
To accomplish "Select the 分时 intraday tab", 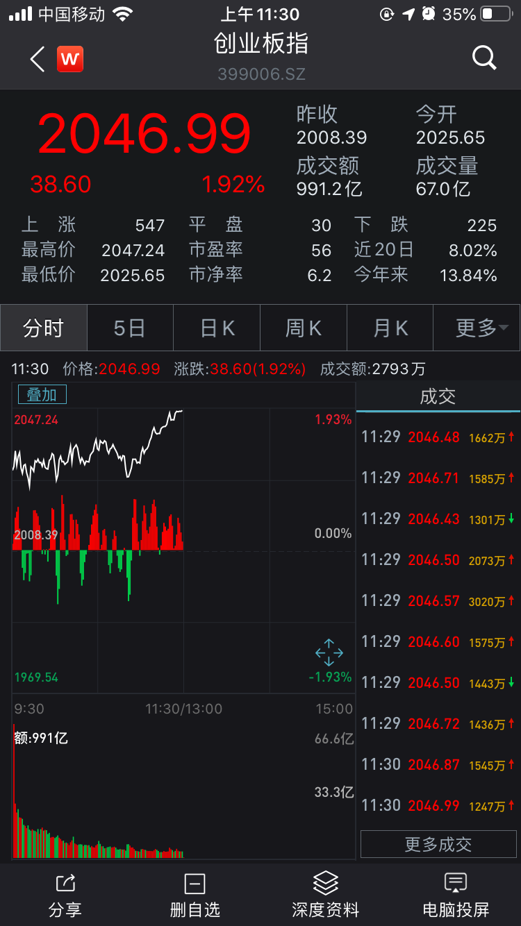I will 44,328.
